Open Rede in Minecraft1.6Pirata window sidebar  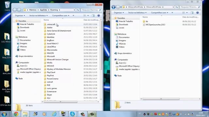point(119,76)
